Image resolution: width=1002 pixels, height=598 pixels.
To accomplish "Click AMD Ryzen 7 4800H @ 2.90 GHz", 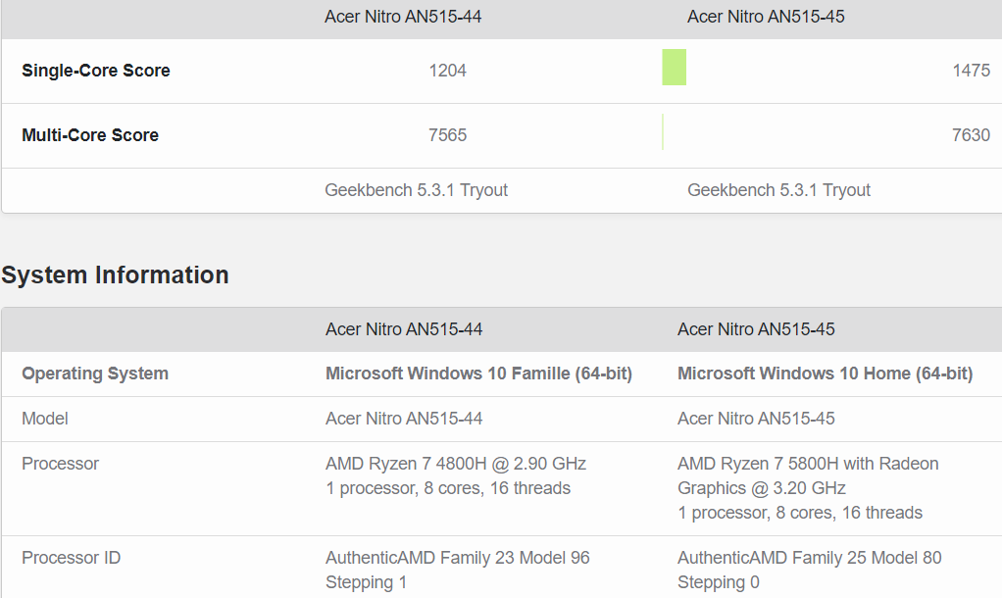I will (x=456, y=464).
